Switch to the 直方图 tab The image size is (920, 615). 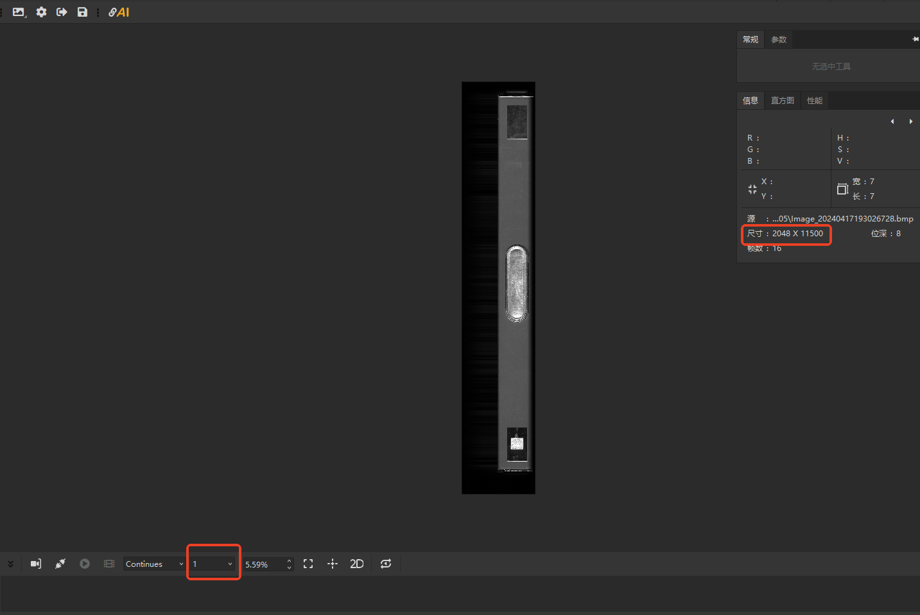coord(782,101)
